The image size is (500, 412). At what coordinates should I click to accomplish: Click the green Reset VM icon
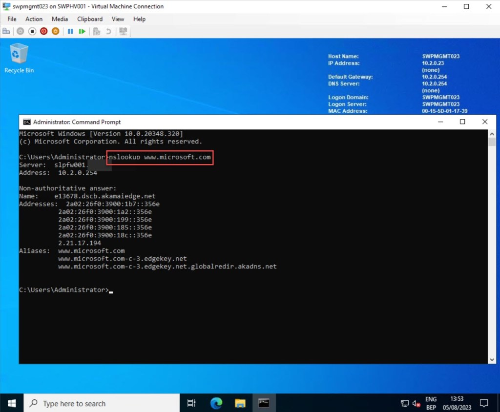pos(82,31)
